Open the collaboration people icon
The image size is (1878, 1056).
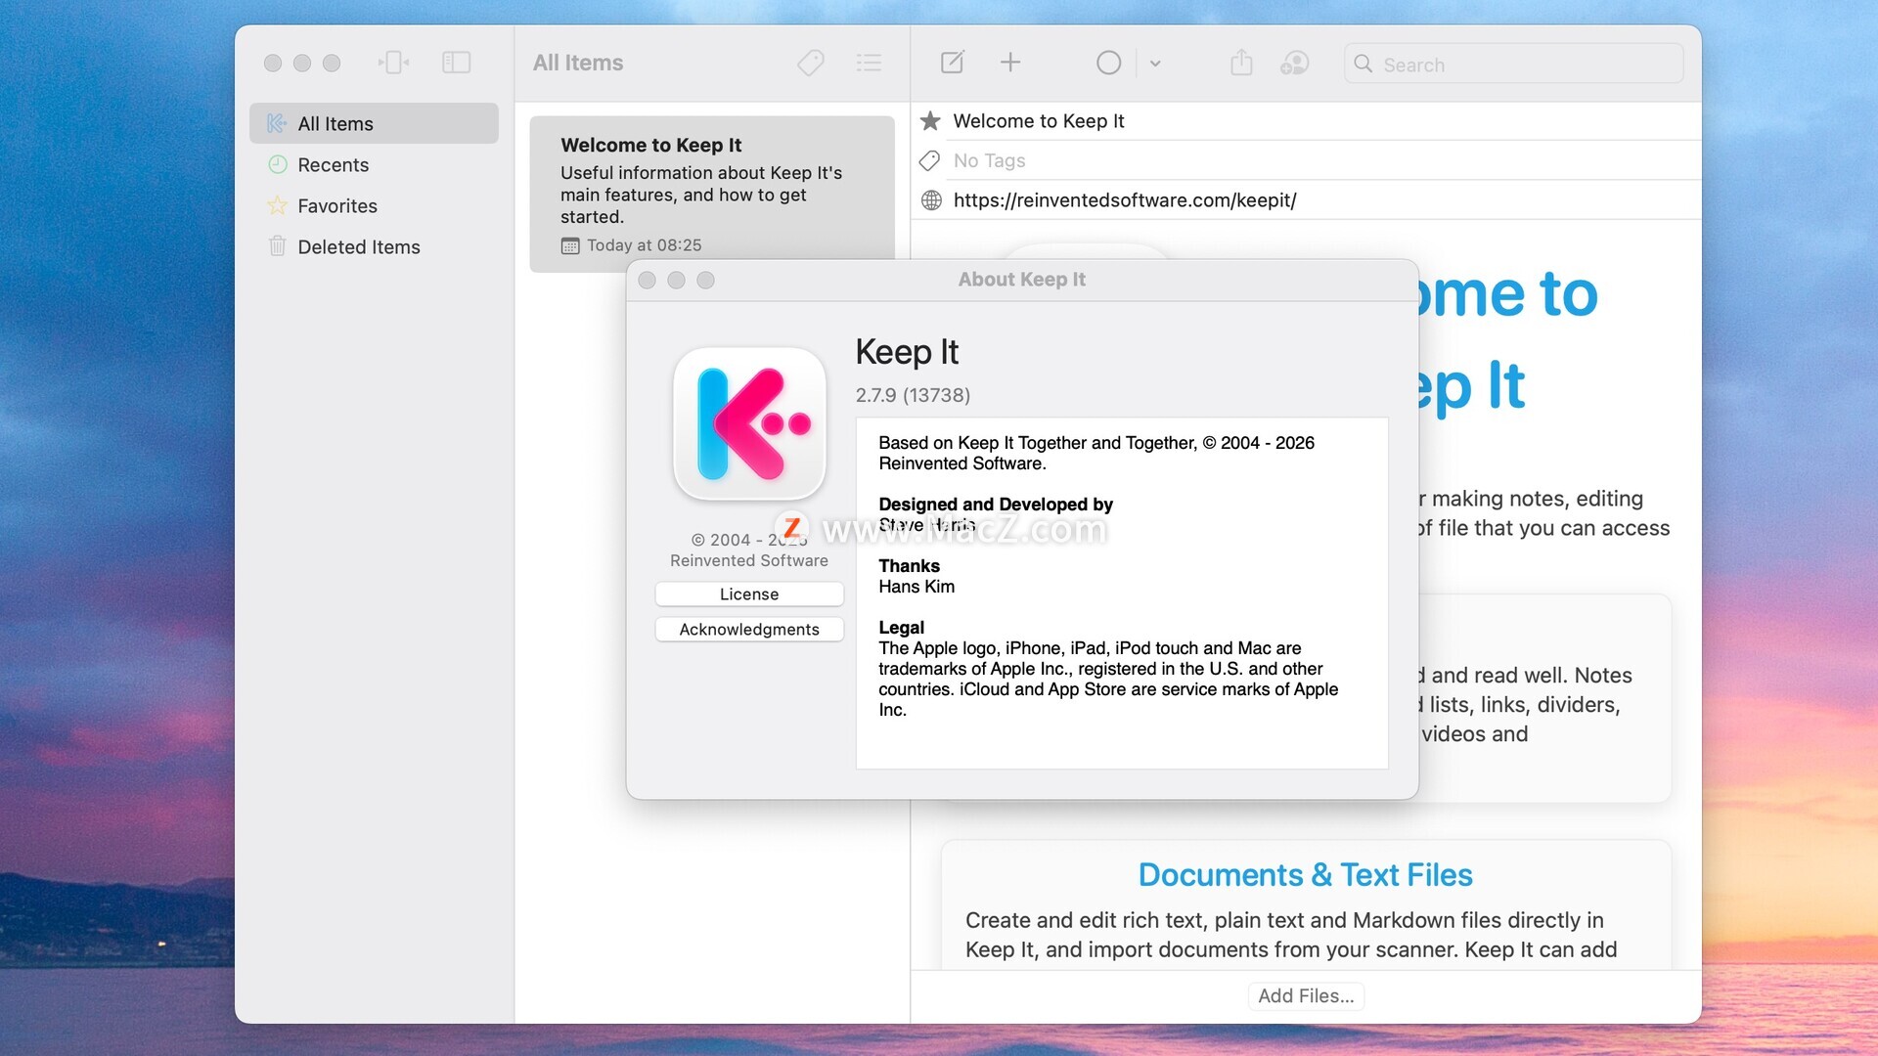(x=1294, y=64)
